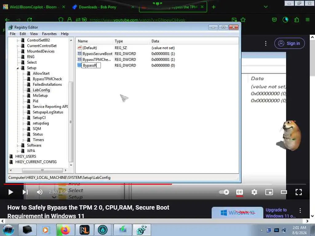Open the list all tabs chevron
The image size is (315, 236).
[x=265, y=7]
